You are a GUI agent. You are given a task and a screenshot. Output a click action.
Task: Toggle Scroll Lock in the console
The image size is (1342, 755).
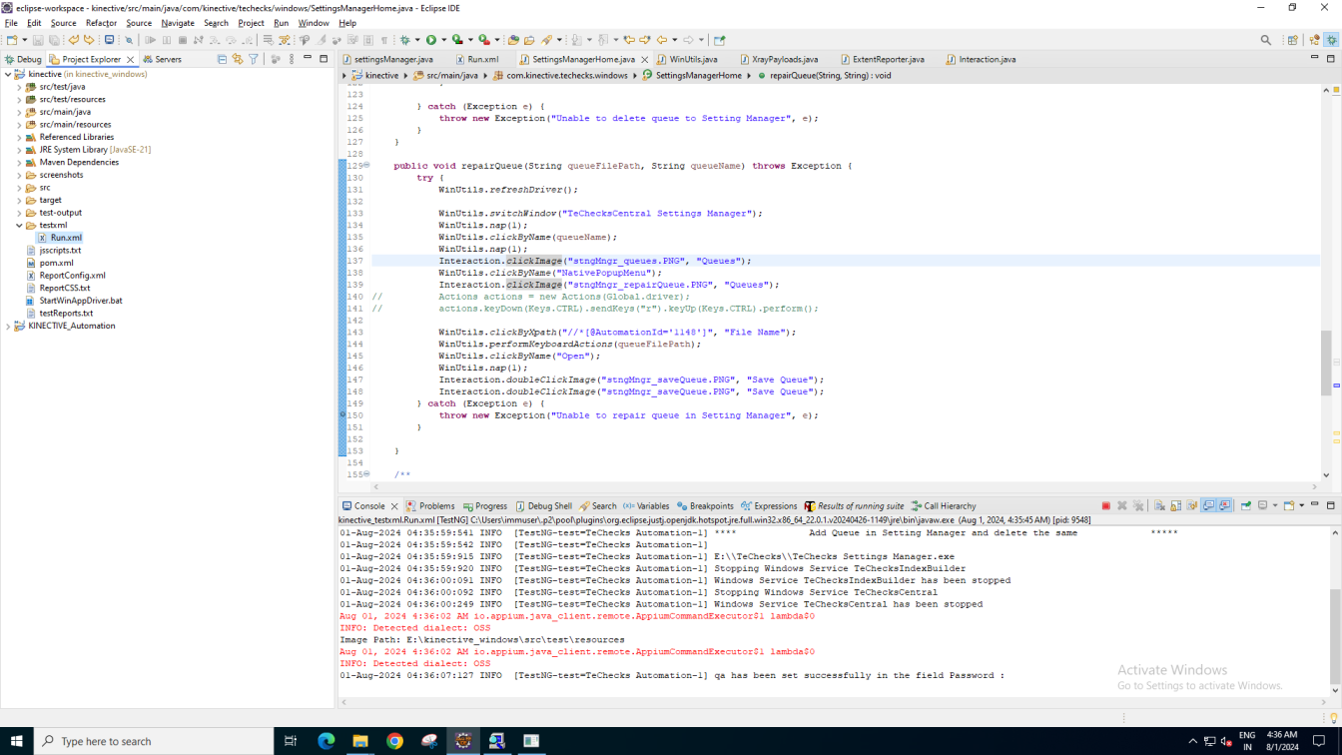coord(1175,506)
